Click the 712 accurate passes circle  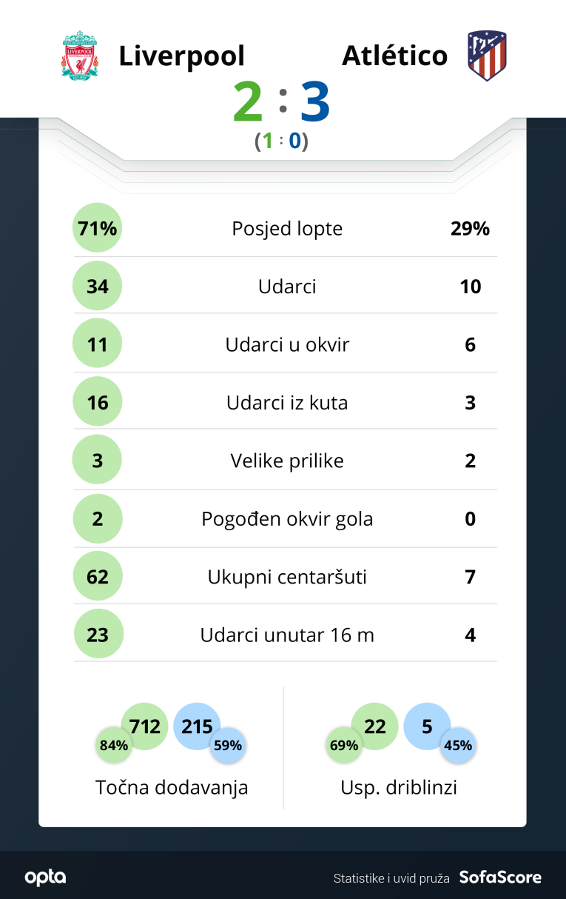coord(145,726)
